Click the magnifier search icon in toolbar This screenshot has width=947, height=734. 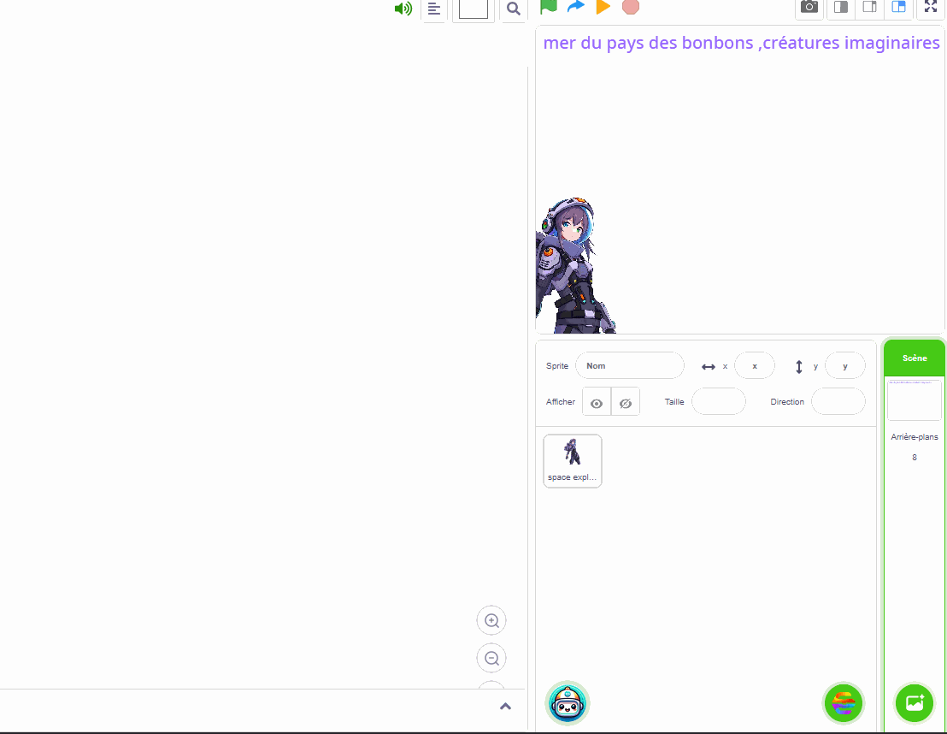point(513,9)
